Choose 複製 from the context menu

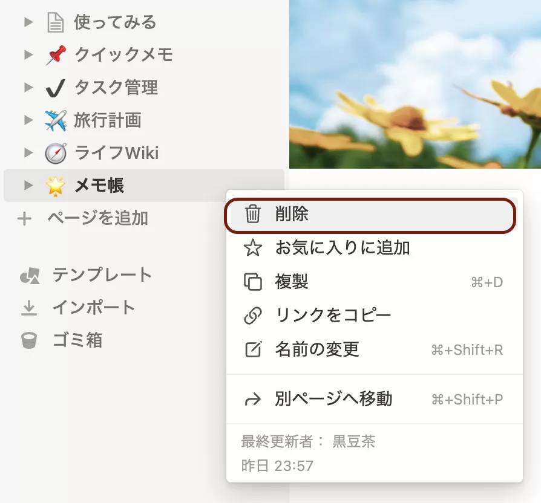click(375, 282)
